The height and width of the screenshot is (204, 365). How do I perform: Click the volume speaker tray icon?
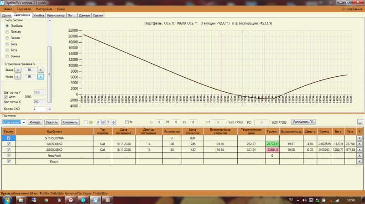[x=304, y=200]
